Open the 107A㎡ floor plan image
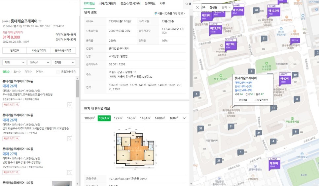This screenshot has height=186, width=319. pos(135,148)
